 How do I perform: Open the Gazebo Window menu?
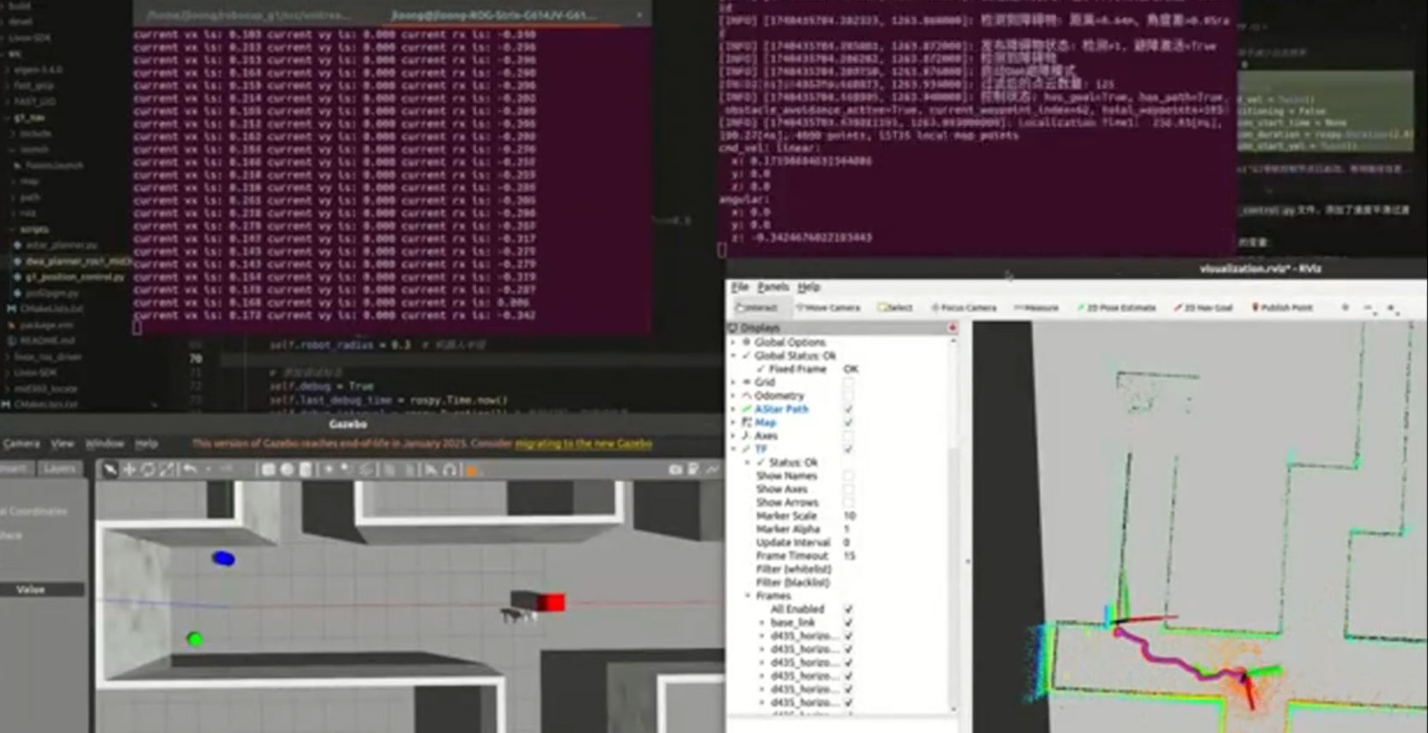[x=105, y=443]
